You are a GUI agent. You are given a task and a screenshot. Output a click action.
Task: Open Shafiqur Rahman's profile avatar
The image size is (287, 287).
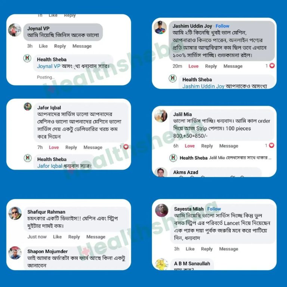15,213
